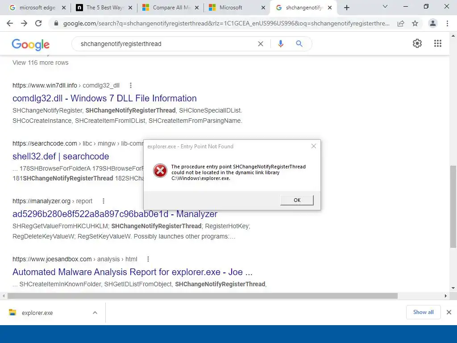Click the horizontal scrollbar thumb

pyautogui.click(x=203, y=296)
